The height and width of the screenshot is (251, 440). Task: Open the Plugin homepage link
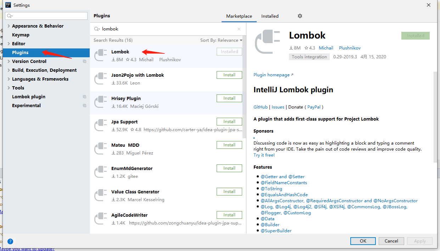[x=273, y=75]
